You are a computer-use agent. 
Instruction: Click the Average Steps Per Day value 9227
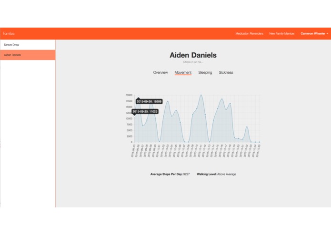(x=186, y=174)
